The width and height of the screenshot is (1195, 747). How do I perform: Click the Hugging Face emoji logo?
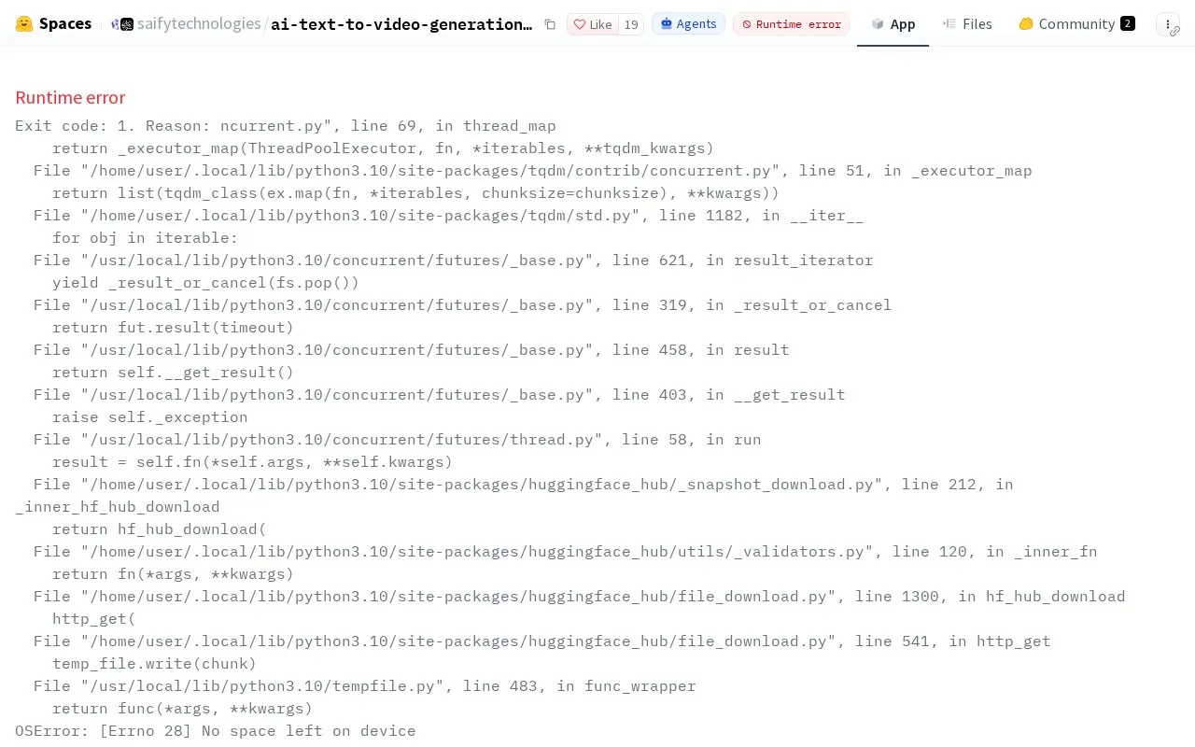(x=24, y=24)
